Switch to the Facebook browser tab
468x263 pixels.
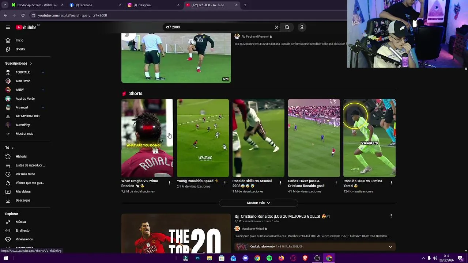[95, 5]
